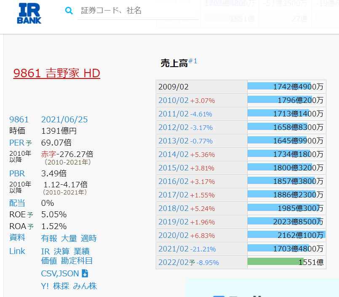Open the 勘定科目 link
The image size is (339, 297).
[x=77, y=261]
